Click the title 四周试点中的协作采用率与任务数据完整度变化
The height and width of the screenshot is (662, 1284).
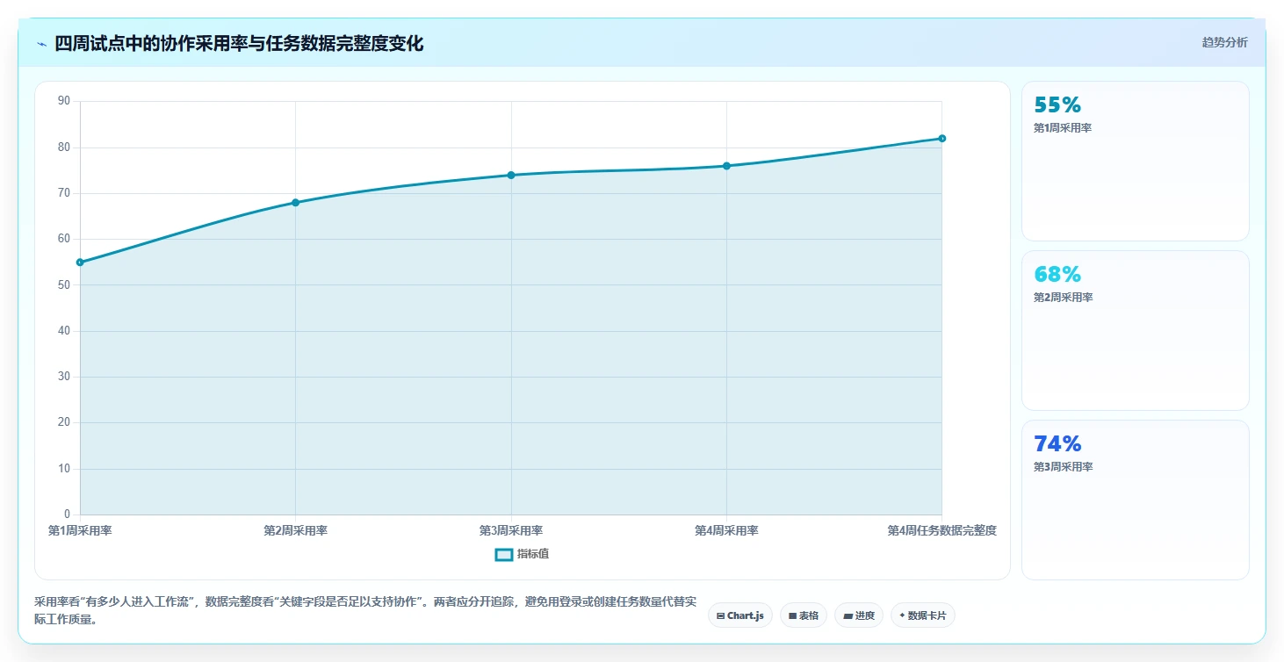(x=239, y=43)
